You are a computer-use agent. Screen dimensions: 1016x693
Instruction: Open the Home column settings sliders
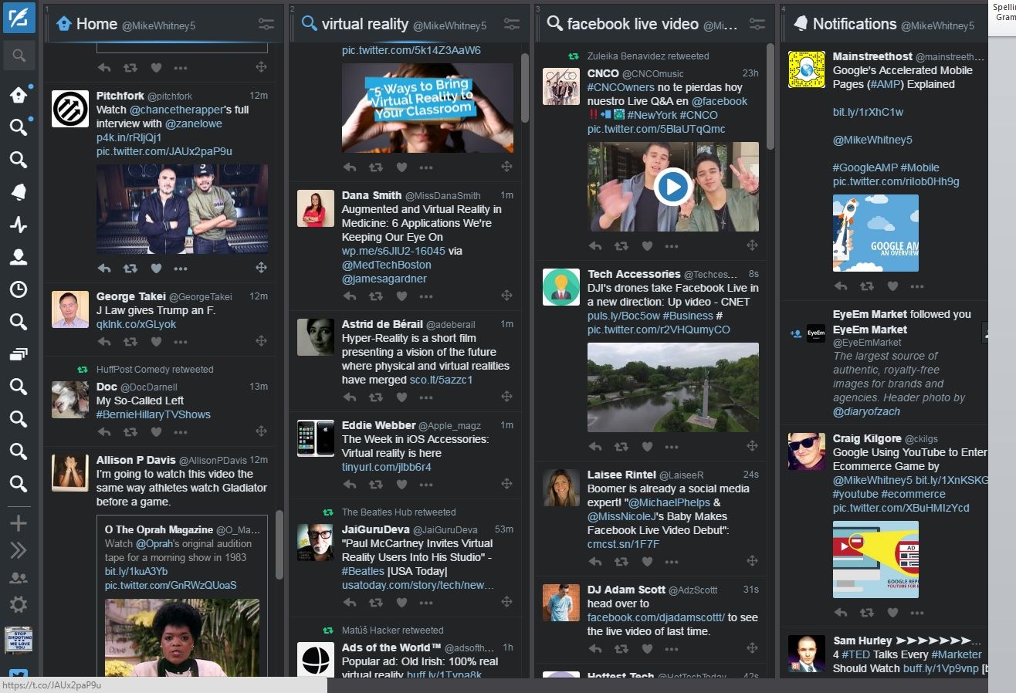click(x=266, y=24)
